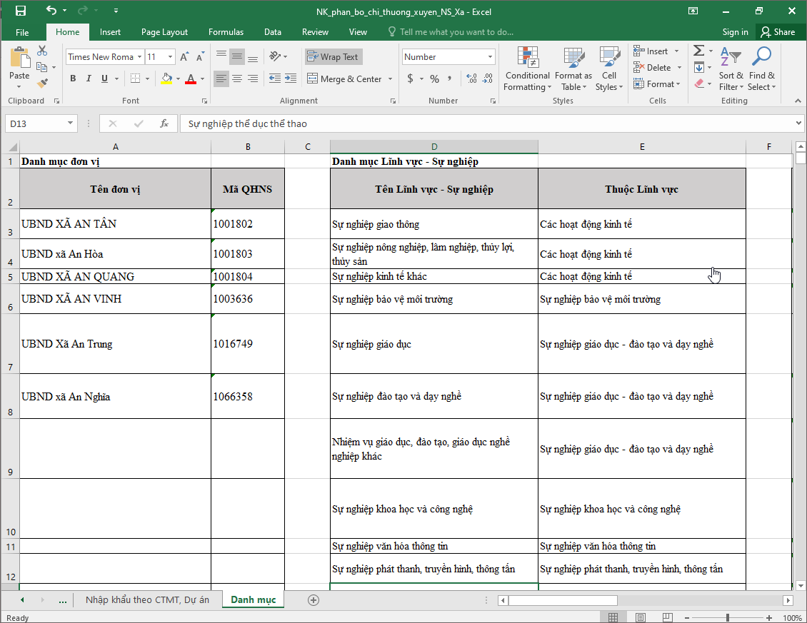Open the Number format dropdown
Viewport: 807px width, 623px height.
pyautogui.click(x=490, y=57)
